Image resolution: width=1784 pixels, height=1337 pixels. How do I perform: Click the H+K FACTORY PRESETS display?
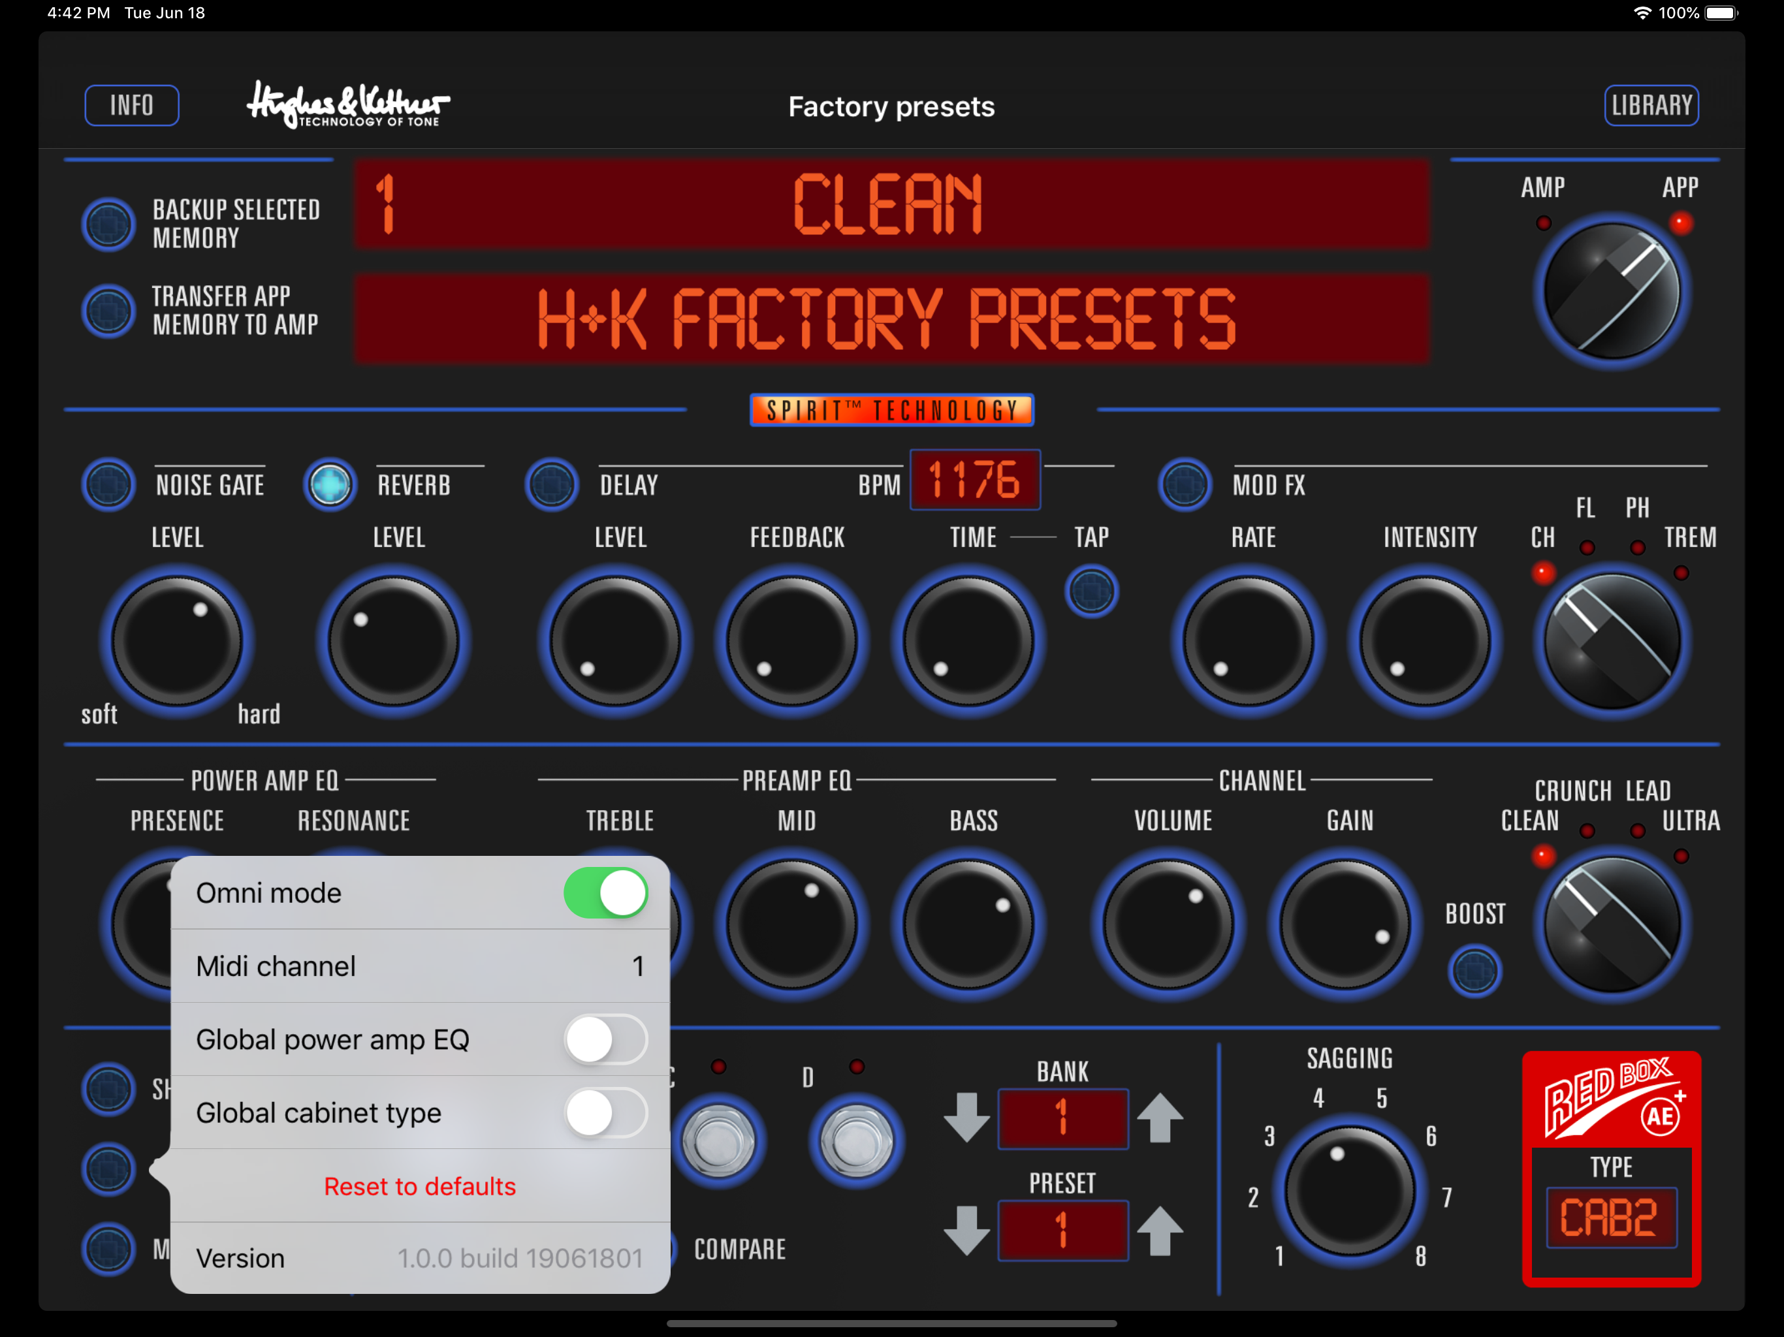pos(891,319)
